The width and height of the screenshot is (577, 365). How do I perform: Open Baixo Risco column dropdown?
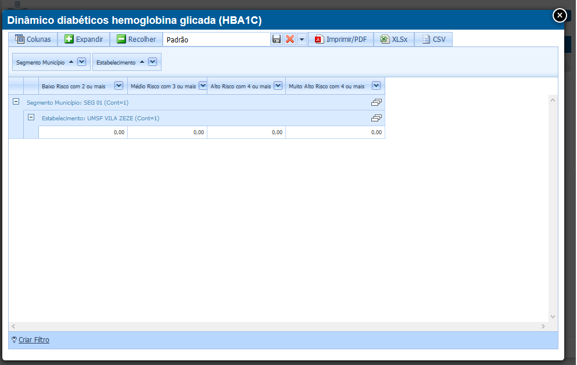119,86
